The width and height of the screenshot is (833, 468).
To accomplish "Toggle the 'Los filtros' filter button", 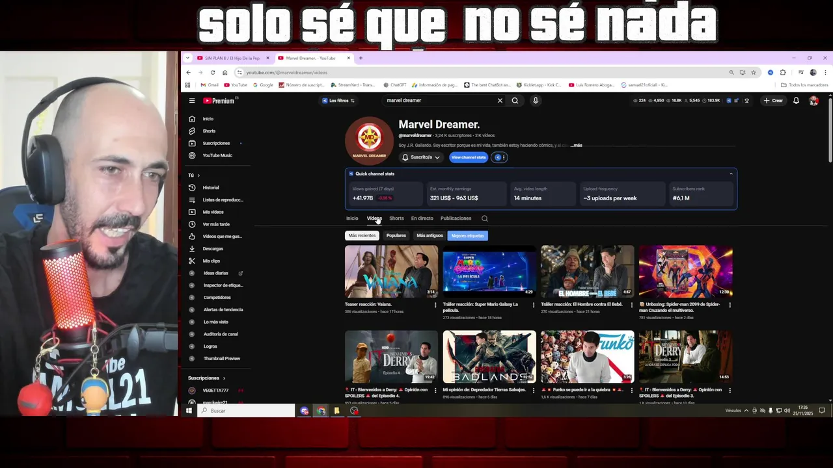I will pyautogui.click(x=338, y=101).
